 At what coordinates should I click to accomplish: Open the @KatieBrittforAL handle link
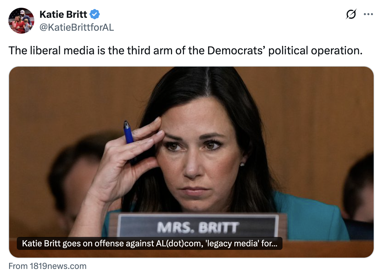[77, 27]
